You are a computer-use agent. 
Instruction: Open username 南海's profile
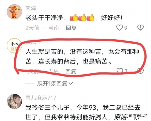[31, 8]
